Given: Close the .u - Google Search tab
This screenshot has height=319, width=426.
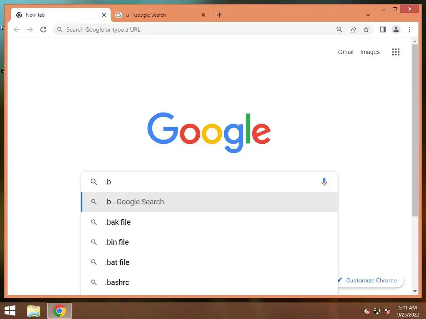Looking at the screenshot, I should click(x=203, y=15).
